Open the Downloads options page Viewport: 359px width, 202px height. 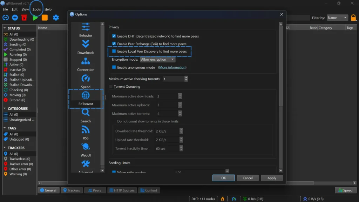[86, 47]
